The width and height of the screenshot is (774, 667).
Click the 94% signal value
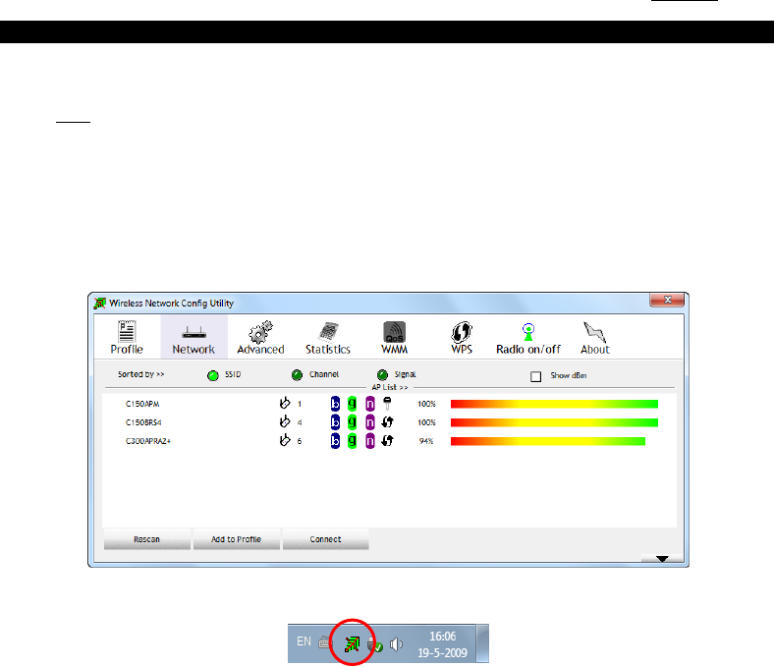click(426, 441)
